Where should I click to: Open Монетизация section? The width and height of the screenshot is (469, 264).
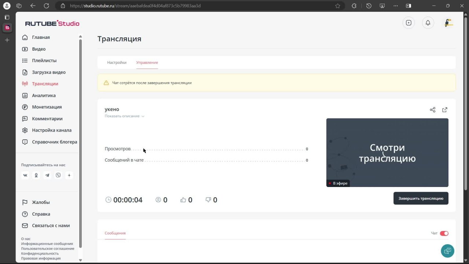(x=47, y=107)
